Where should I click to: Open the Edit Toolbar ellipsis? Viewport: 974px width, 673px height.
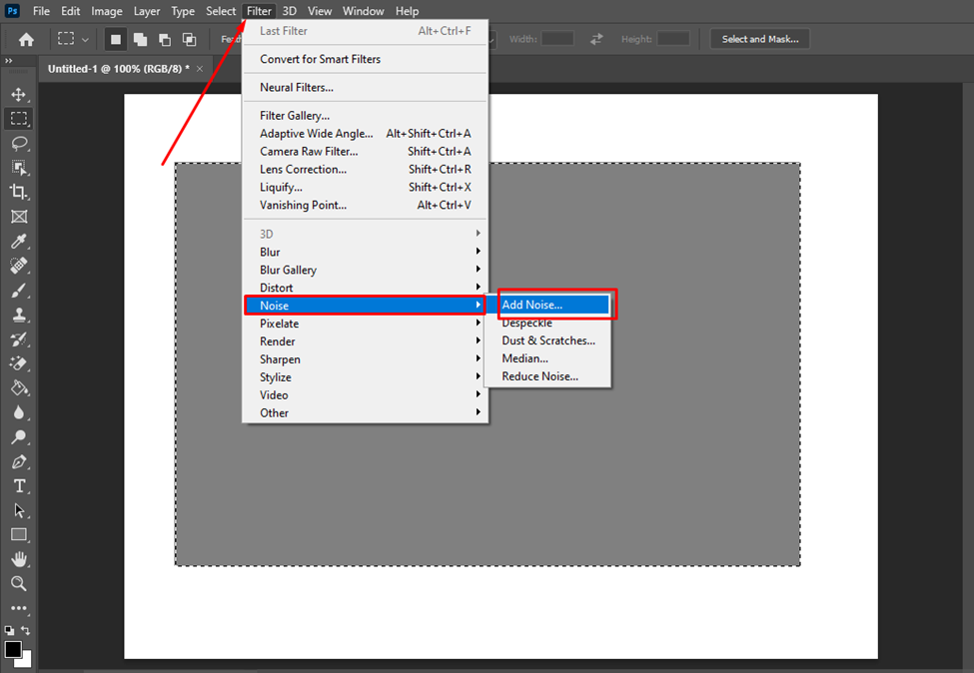(19, 608)
